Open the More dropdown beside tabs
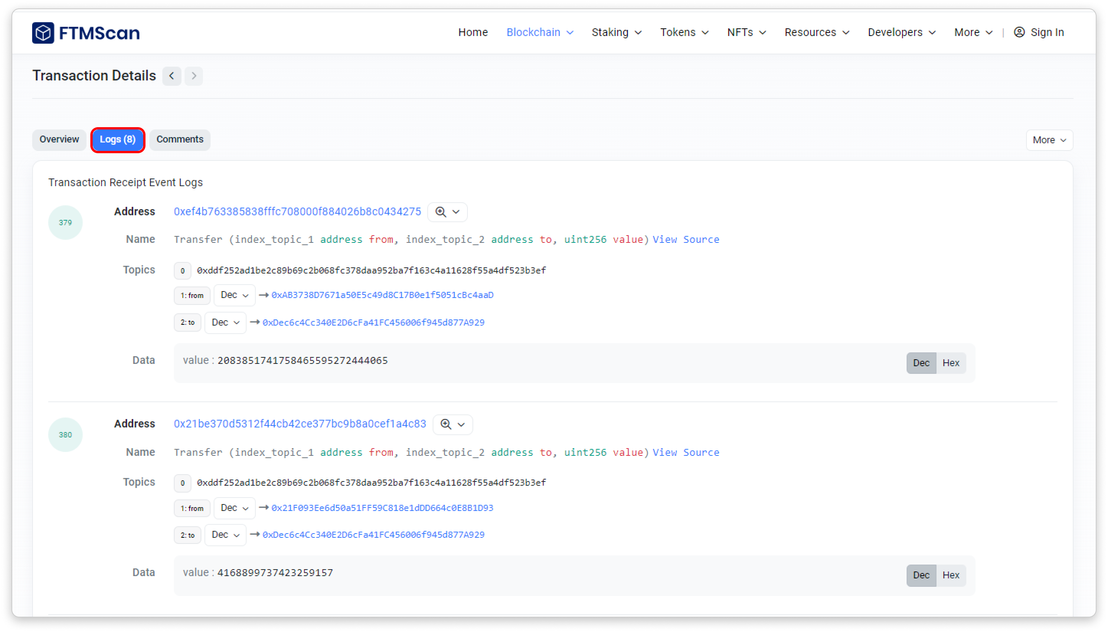1108x632 pixels. pyautogui.click(x=1049, y=140)
